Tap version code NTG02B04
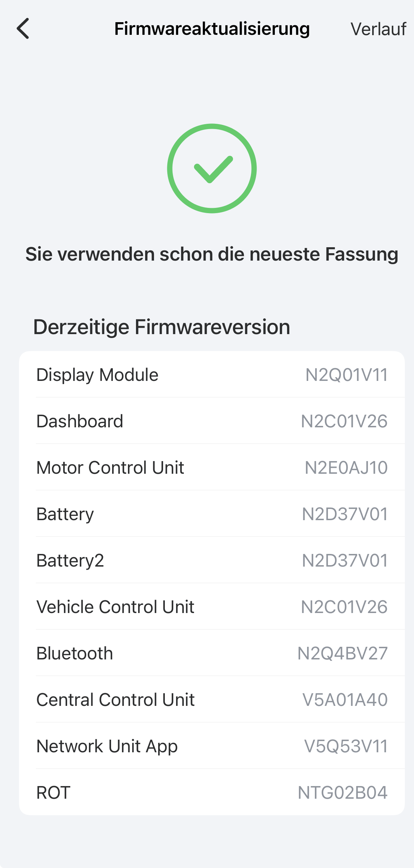This screenshot has width=414, height=868. 343,792
